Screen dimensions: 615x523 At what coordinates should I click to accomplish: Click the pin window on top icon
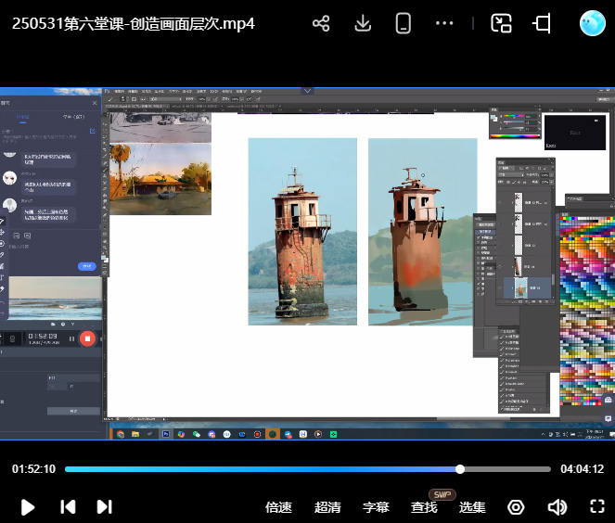[x=543, y=24]
